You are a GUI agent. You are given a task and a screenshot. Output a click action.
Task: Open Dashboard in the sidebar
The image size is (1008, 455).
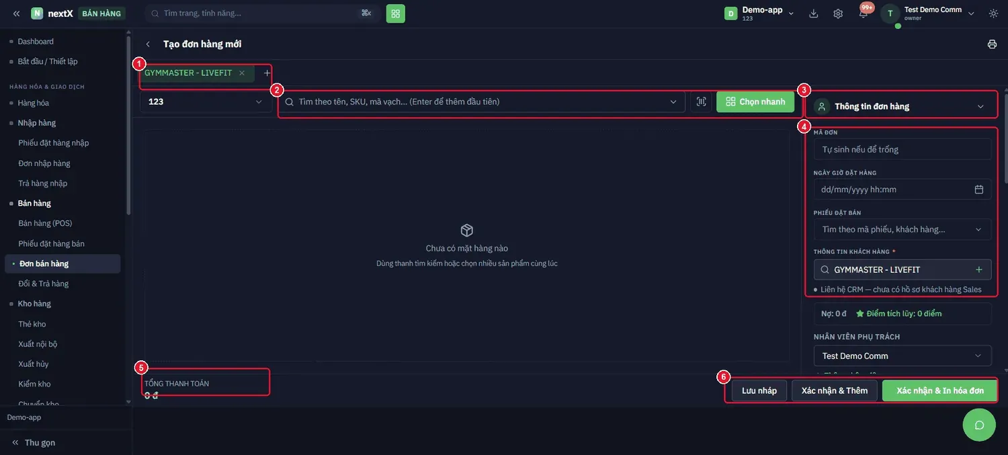pyautogui.click(x=36, y=42)
